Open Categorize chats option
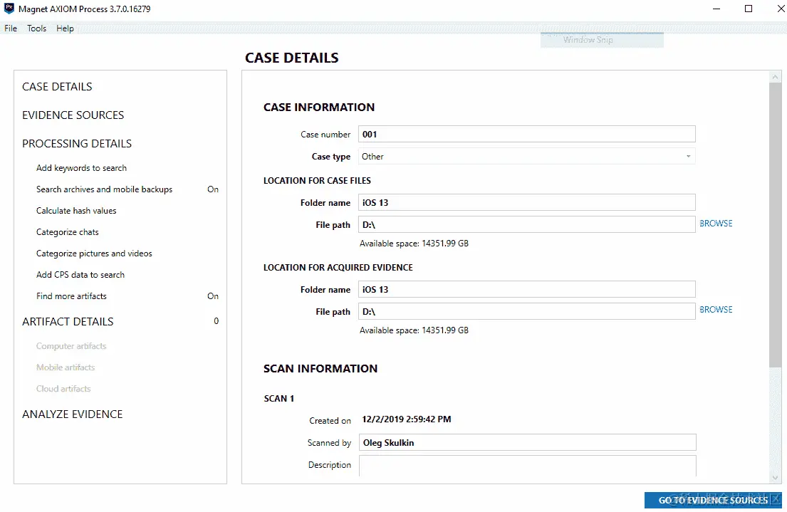 click(x=67, y=232)
